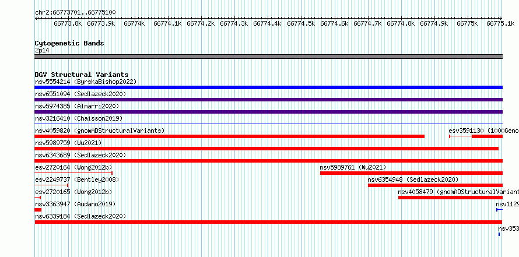Select the purple nsv5974385 variant bar
The width and height of the screenshot is (519, 257).
click(x=268, y=112)
